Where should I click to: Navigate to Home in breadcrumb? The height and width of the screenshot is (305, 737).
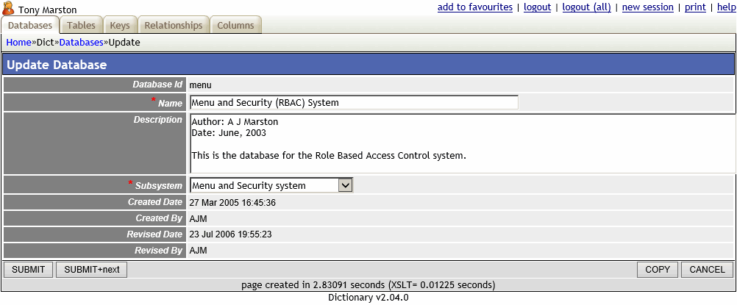(18, 43)
